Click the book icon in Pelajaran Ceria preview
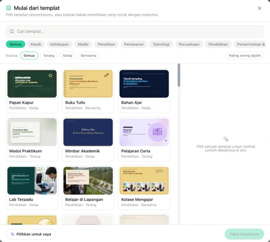 pyautogui.click(x=157, y=132)
